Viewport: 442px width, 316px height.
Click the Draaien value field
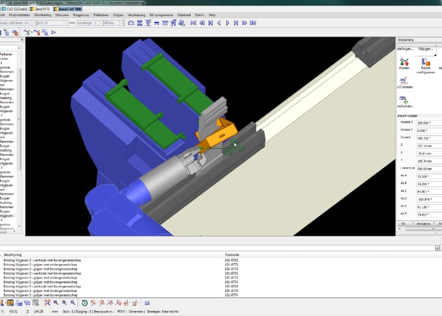pos(429,138)
